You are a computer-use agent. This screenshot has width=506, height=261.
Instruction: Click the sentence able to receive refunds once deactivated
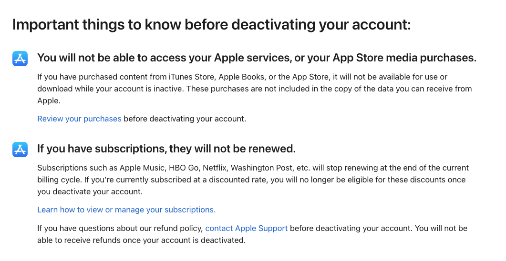[x=141, y=241]
